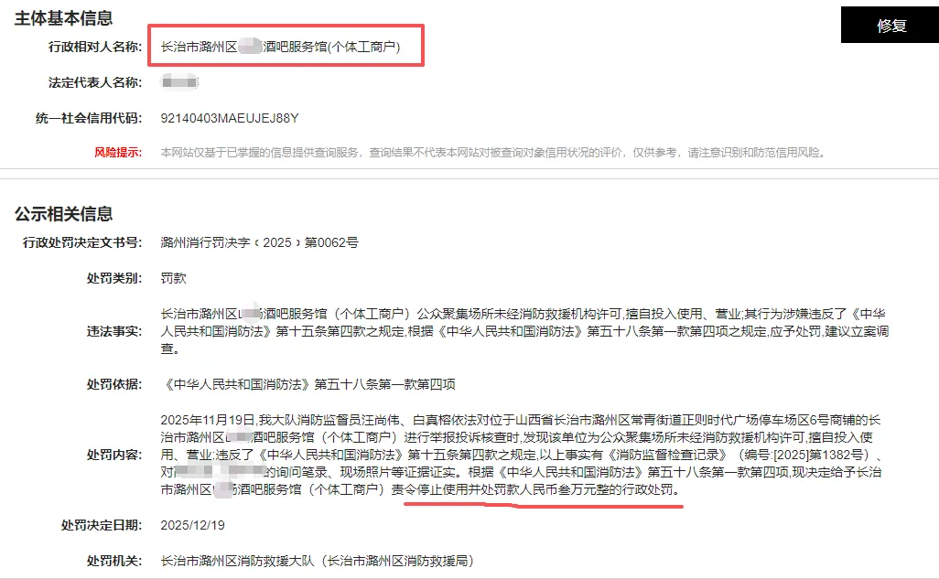The image size is (939, 579).
Task: Click the 处罚内容 label
Action: point(113,455)
